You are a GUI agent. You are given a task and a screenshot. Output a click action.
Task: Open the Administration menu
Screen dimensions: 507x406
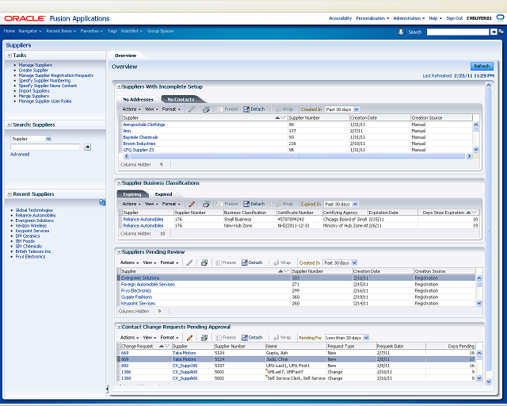click(x=409, y=18)
